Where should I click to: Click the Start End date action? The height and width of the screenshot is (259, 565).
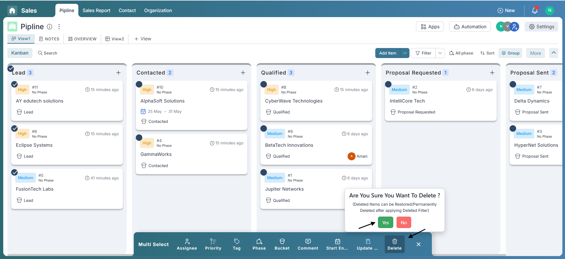pyautogui.click(x=337, y=244)
